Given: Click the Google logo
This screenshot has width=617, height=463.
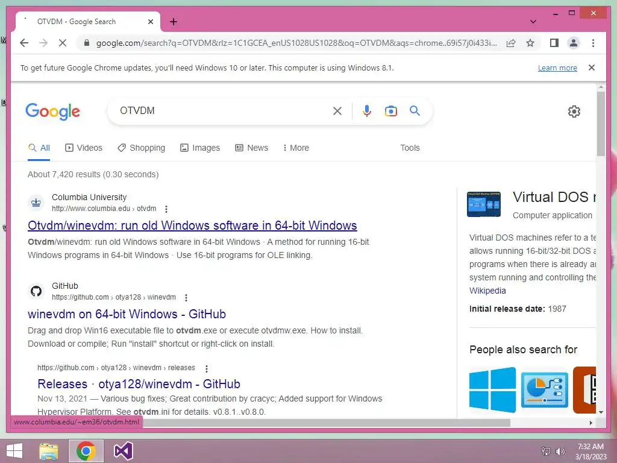Looking at the screenshot, I should (53, 112).
